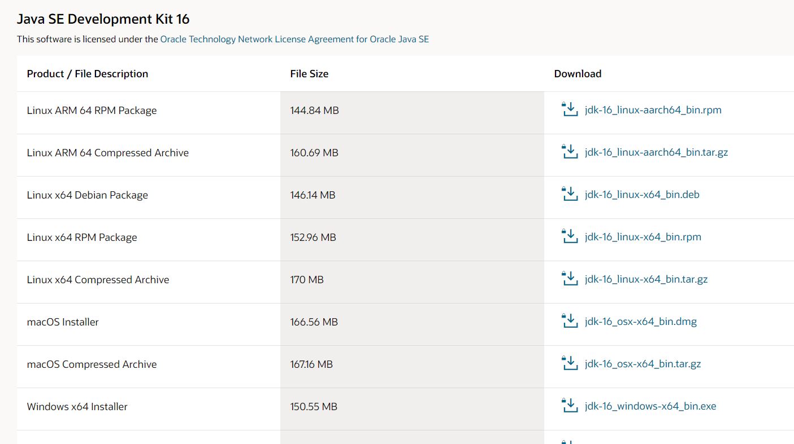Click download icon beside jdk-16_linux-aarch64_bin.rpm
Image resolution: width=794 pixels, height=444 pixels.
(570, 109)
